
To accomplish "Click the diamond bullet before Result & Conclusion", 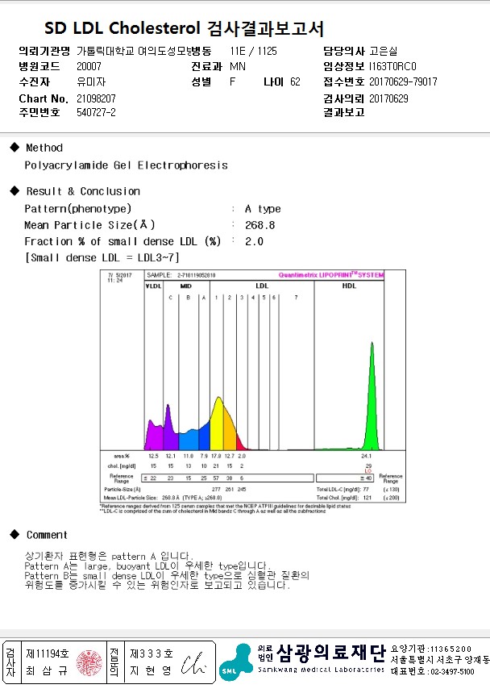I will 15,191.
